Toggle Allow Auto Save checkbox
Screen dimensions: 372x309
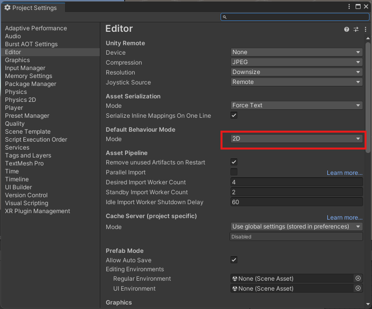click(x=234, y=260)
